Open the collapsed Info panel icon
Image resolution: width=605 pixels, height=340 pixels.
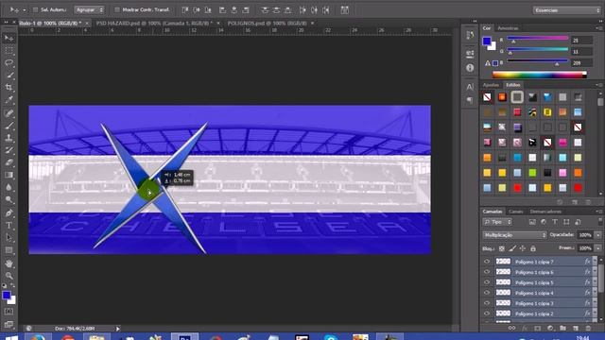click(x=470, y=68)
